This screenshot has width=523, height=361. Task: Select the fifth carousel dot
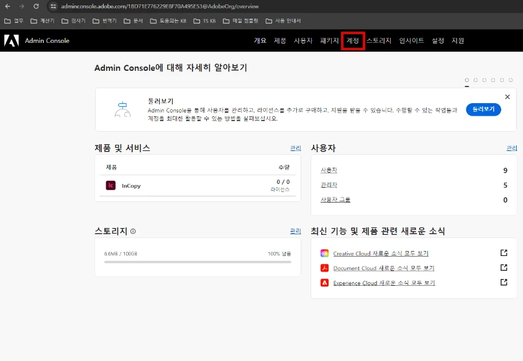(502, 80)
